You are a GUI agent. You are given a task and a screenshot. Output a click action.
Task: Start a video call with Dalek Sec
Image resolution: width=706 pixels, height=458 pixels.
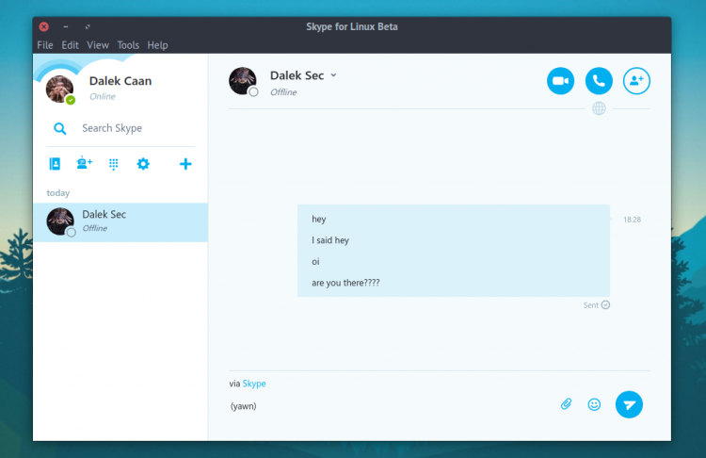click(560, 81)
